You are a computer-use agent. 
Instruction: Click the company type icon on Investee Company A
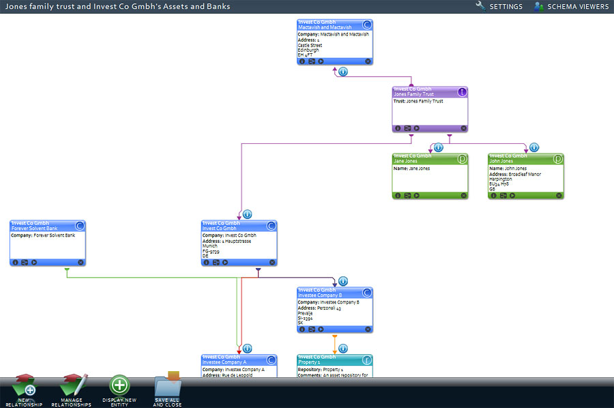pos(272,360)
